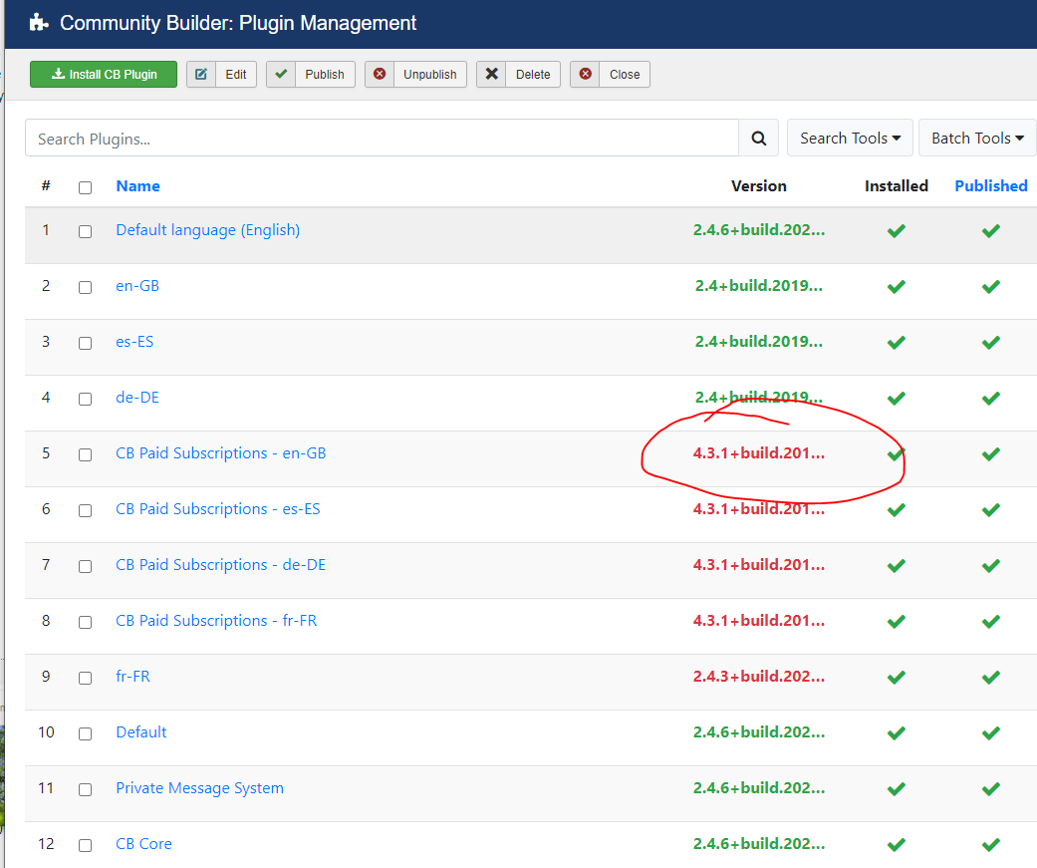Click the Install CB Plugin button

(104, 74)
